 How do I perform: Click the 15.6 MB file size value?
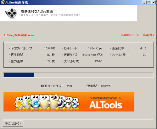tap(49, 48)
